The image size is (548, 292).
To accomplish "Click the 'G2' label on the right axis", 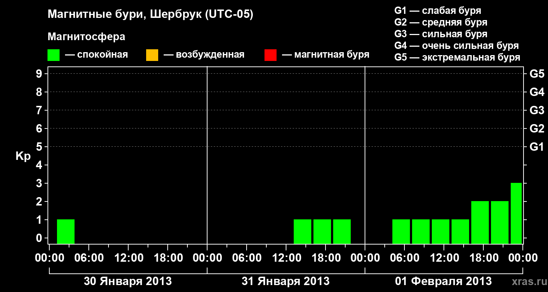I will (537, 128).
